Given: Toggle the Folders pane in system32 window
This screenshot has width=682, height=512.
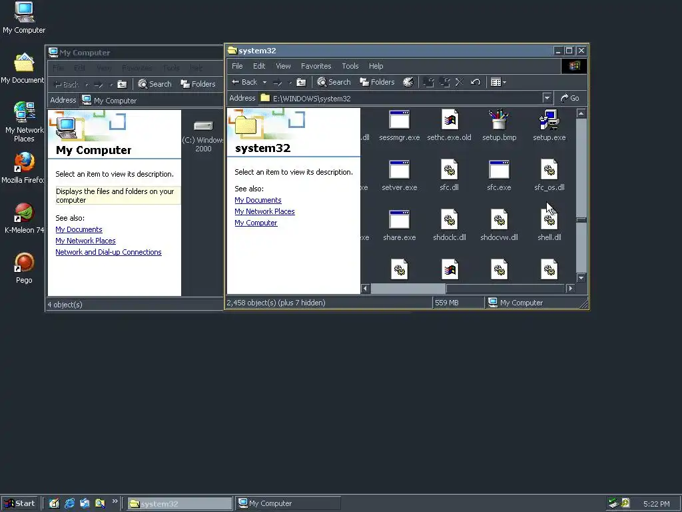Looking at the screenshot, I should (377, 82).
